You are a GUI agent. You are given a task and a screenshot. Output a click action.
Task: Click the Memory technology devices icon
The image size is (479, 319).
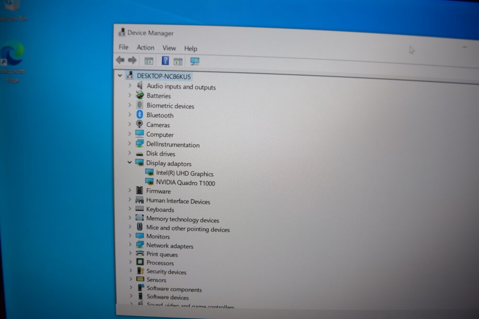pyautogui.click(x=139, y=218)
